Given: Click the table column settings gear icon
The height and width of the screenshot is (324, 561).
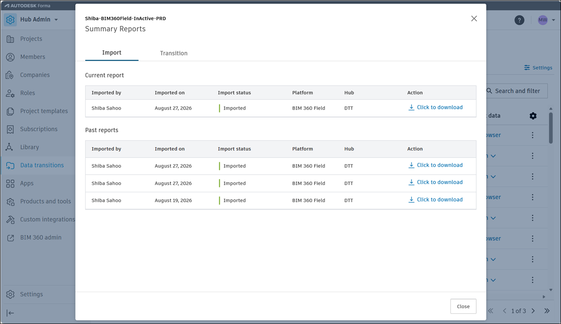Looking at the screenshot, I should (x=533, y=116).
